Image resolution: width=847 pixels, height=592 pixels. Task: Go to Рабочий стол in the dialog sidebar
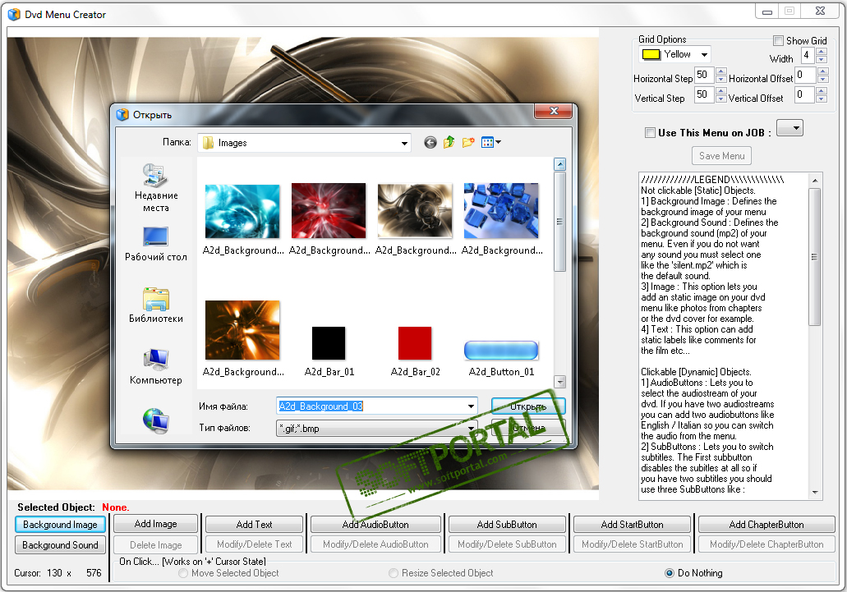(155, 244)
